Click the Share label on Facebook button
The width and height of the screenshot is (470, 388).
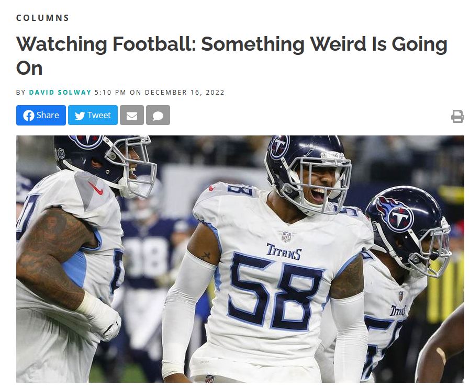click(48, 115)
